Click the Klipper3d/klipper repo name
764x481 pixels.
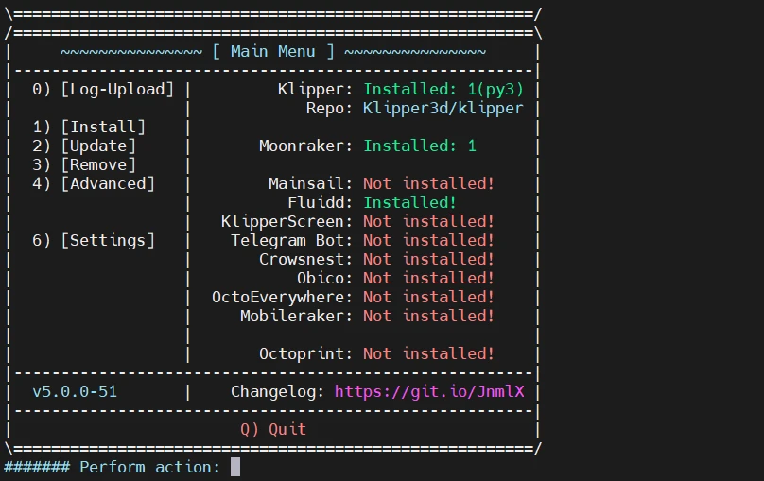[443, 108]
